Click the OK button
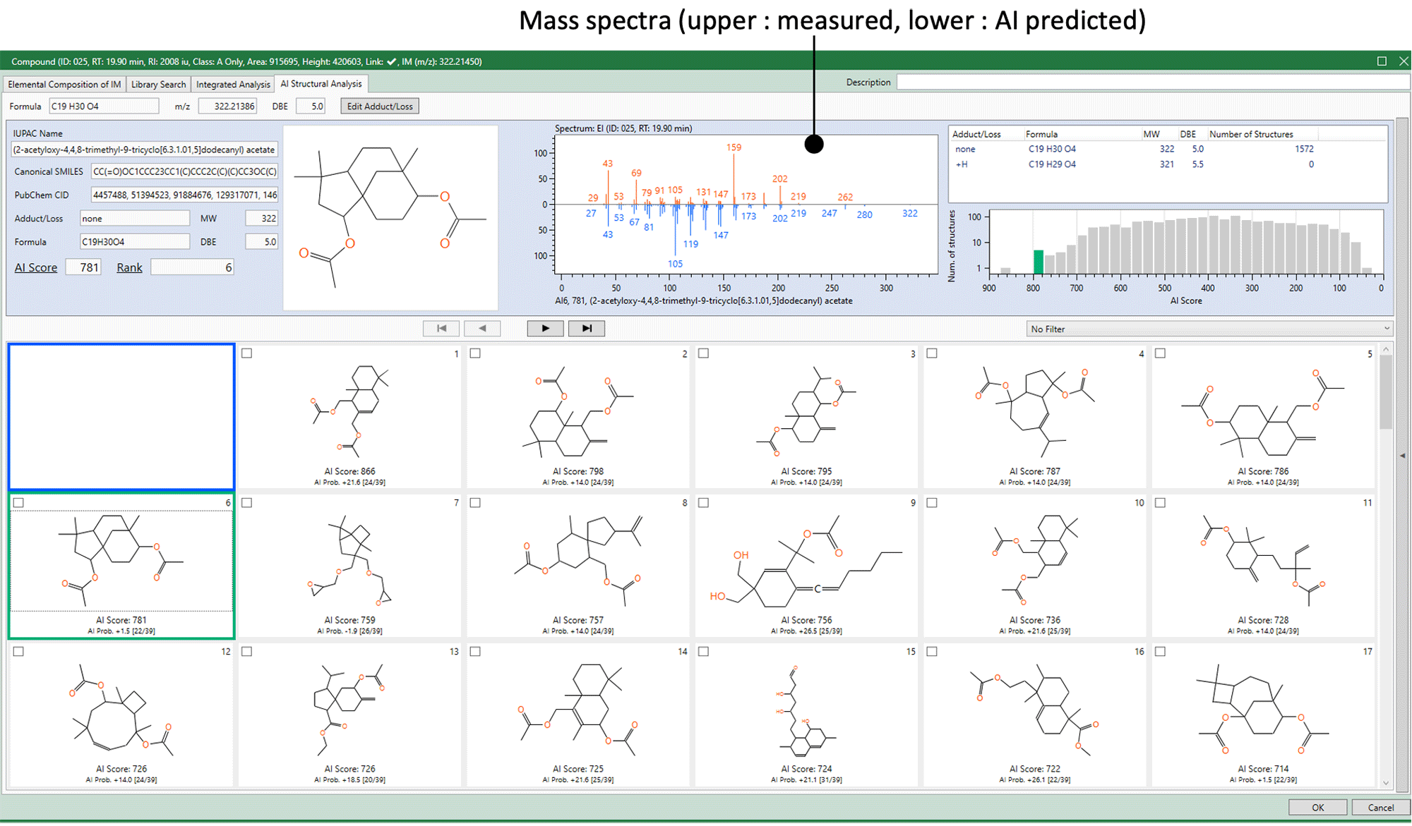 (1317, 808)
